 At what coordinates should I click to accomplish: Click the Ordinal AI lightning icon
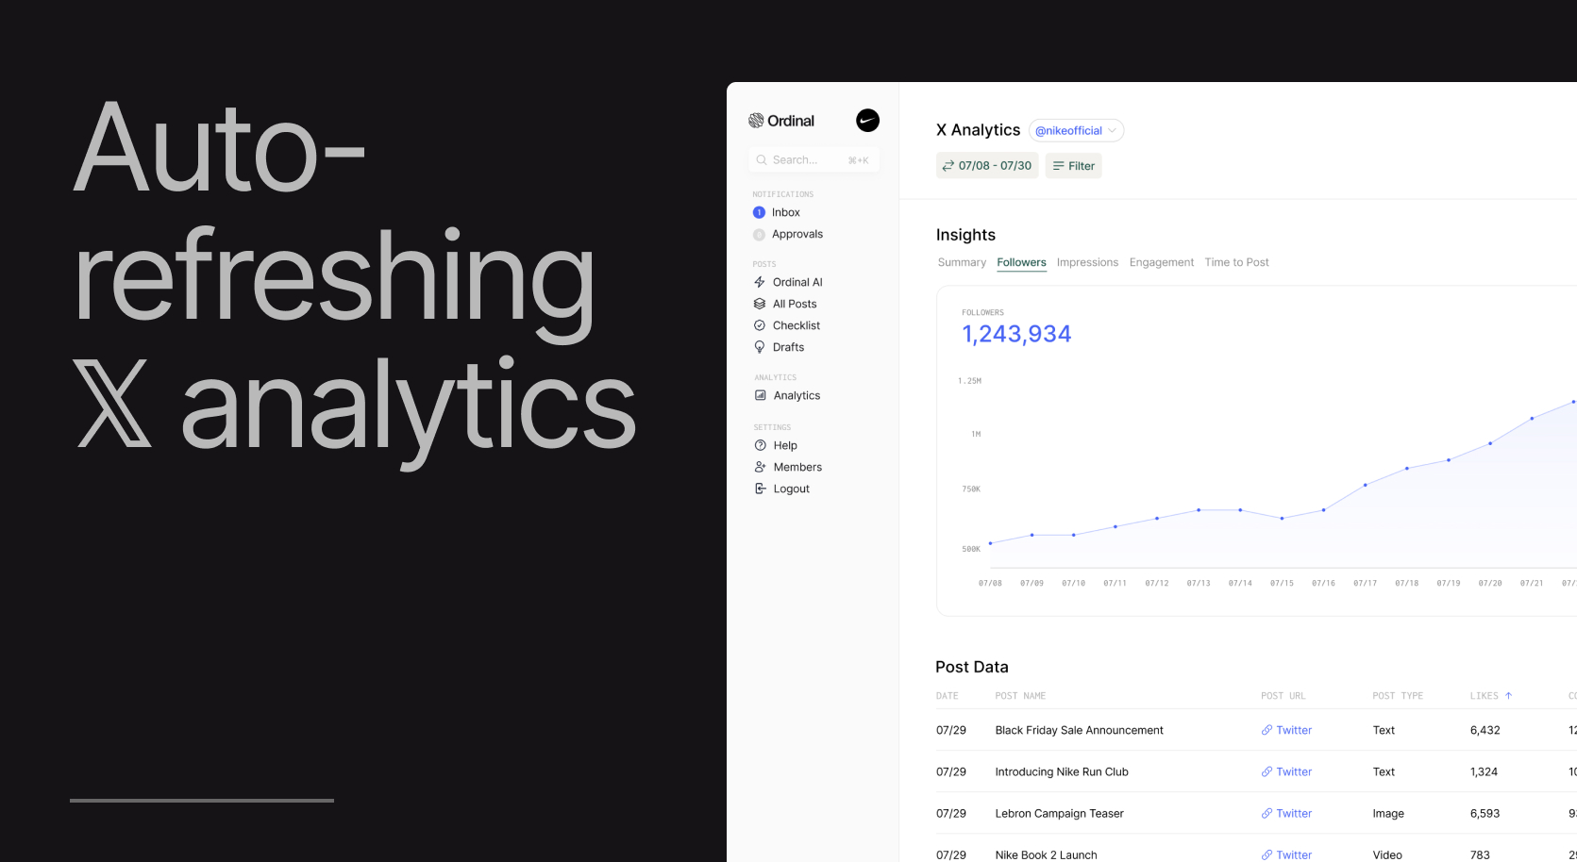click(x=760, y=282)
